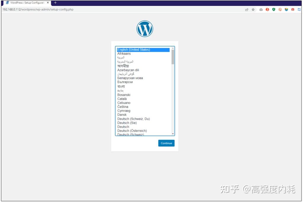Select Български language
Screen dimensions: 303x202
[x=143, y=82]
